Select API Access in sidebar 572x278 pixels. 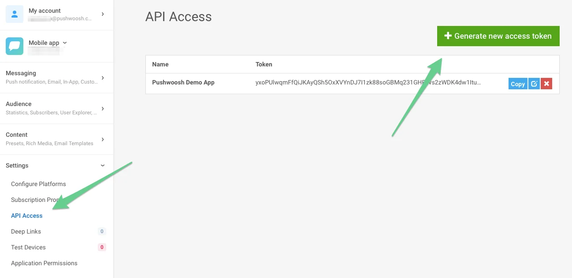coord(27,216)
